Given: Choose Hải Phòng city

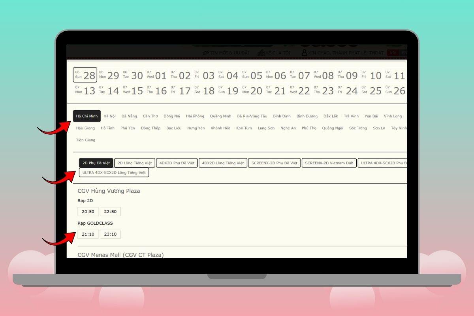Looking at the screenshot, I should point(195,116).
